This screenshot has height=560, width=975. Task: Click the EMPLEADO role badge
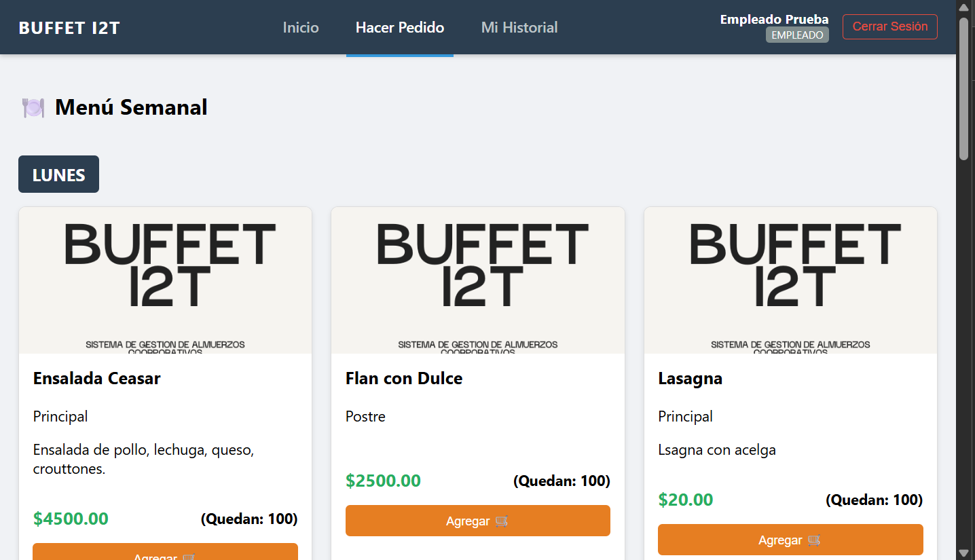coord(797,35)
